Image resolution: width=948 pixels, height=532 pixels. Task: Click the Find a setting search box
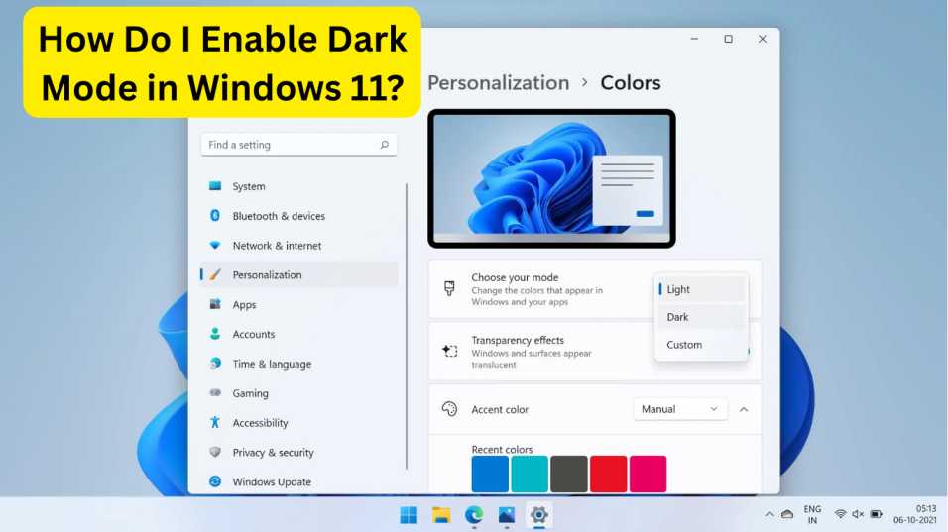298,145
